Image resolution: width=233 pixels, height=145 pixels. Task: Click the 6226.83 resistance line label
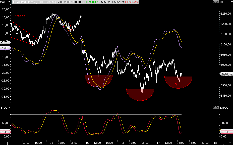coord(20,16)
